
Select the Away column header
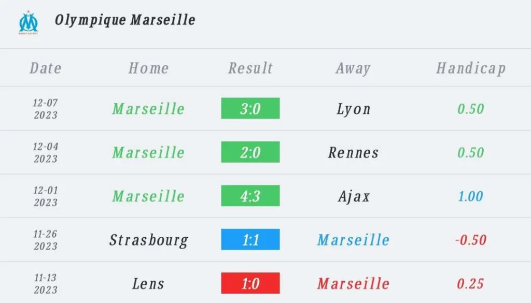coord(353,68)
